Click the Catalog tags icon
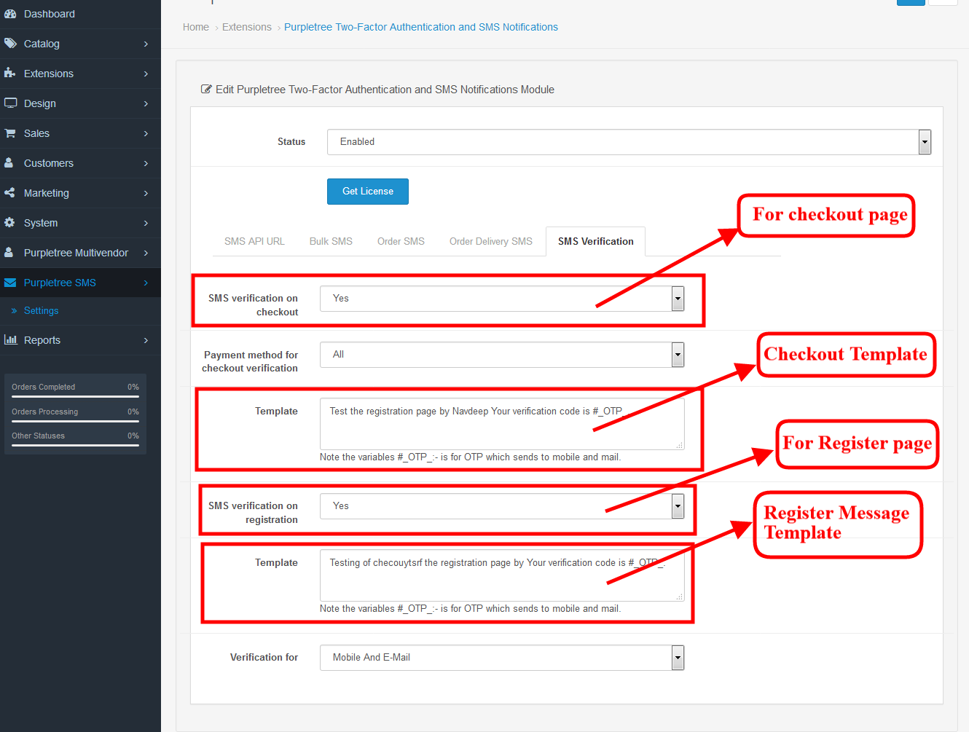The image size is (969, 732). [x=10, y=44]
